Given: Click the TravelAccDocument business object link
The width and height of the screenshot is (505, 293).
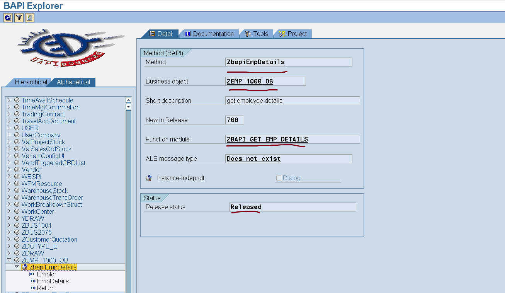Looking at the screenshot, I should (x=49, y=121).
